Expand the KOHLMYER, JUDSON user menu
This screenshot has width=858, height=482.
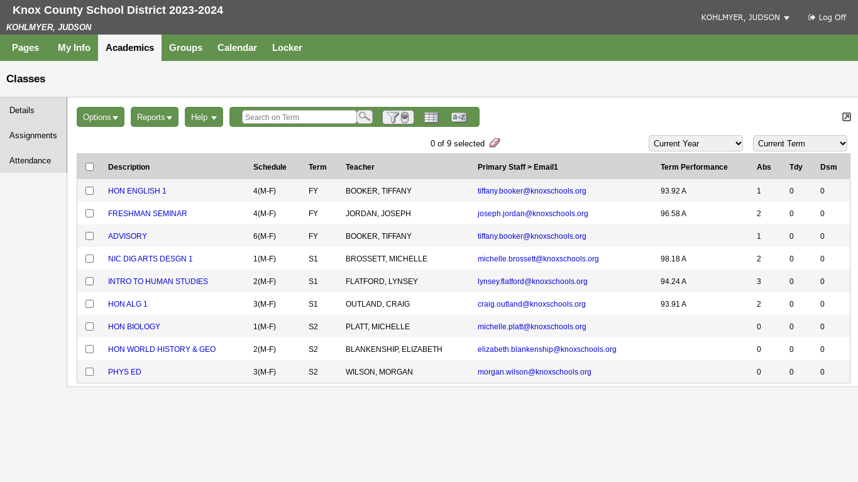click(x=745, y=18)
